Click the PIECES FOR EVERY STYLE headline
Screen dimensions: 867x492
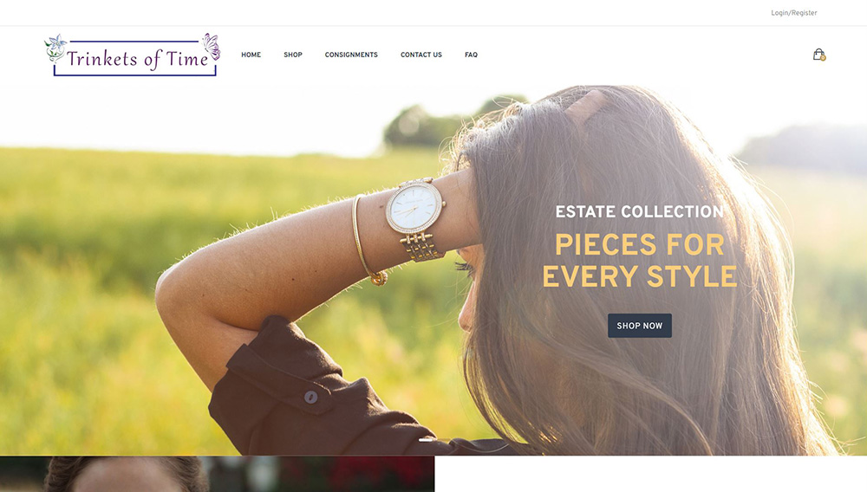pyautogui.click(x=640, y=261)
